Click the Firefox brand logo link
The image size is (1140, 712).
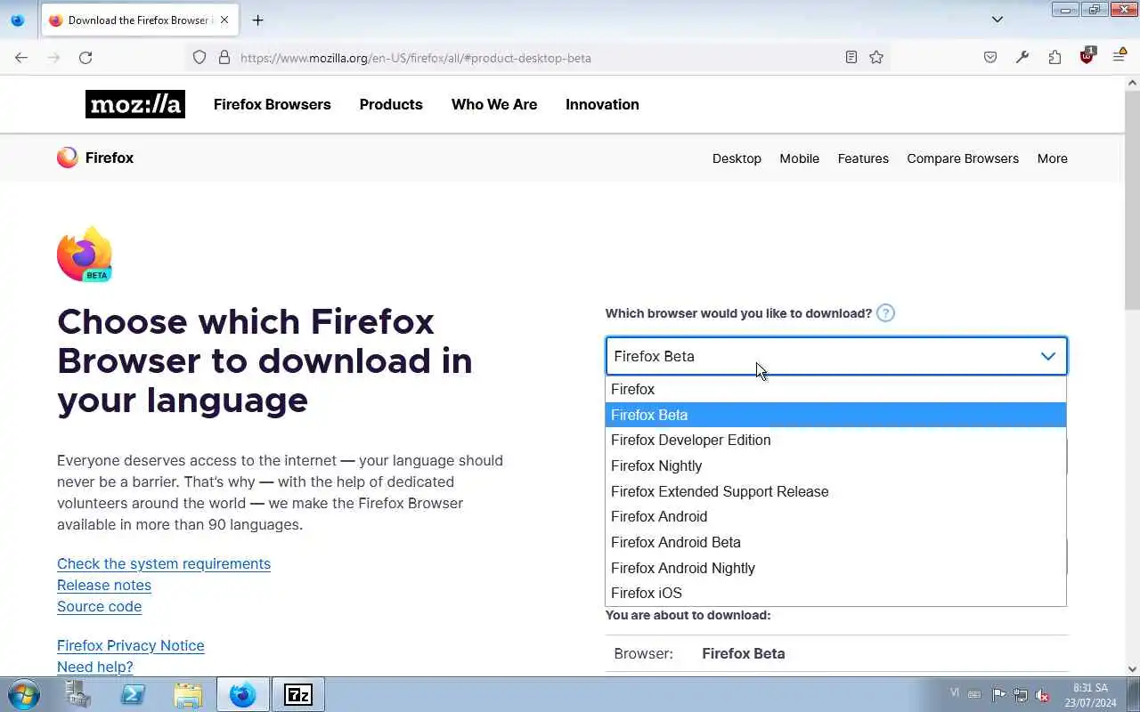pyautogui.click(x=95, y=158)
